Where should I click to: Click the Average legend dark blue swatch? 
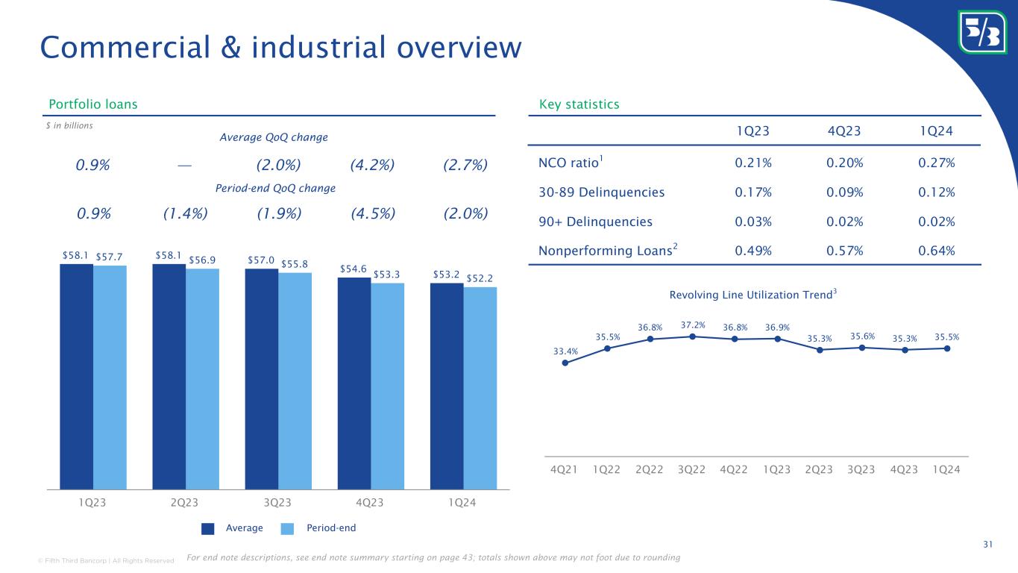pos(208,528)
